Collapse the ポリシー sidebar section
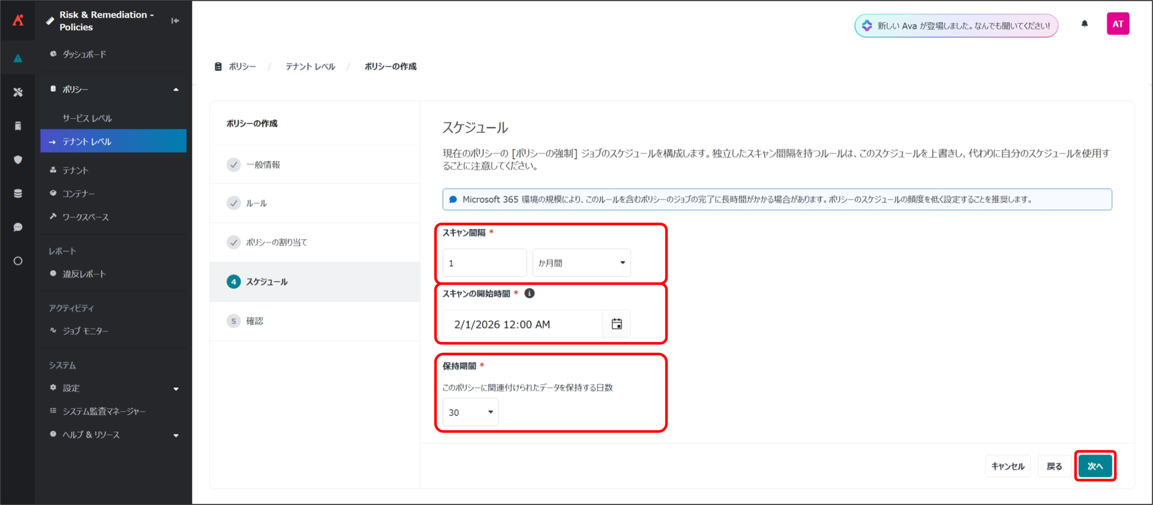 [176, 89]
